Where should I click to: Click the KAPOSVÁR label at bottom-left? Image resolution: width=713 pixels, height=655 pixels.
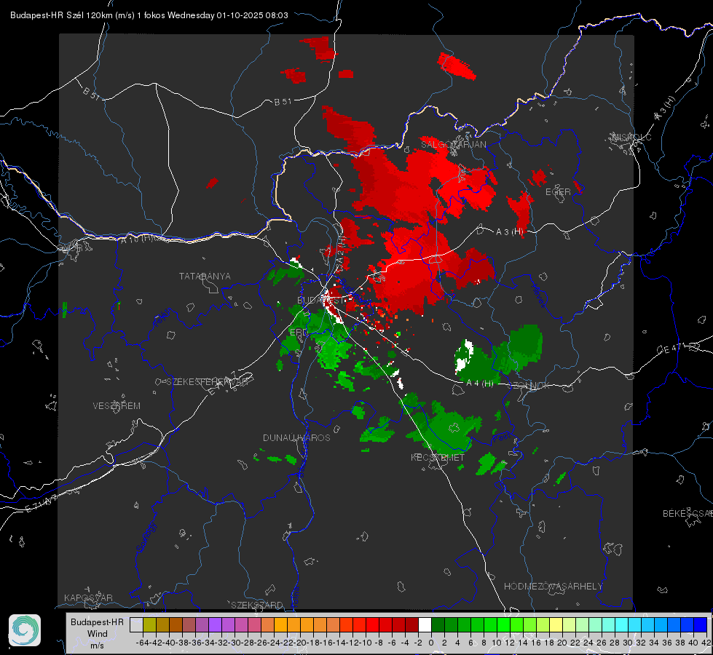(x=88, y=598)
